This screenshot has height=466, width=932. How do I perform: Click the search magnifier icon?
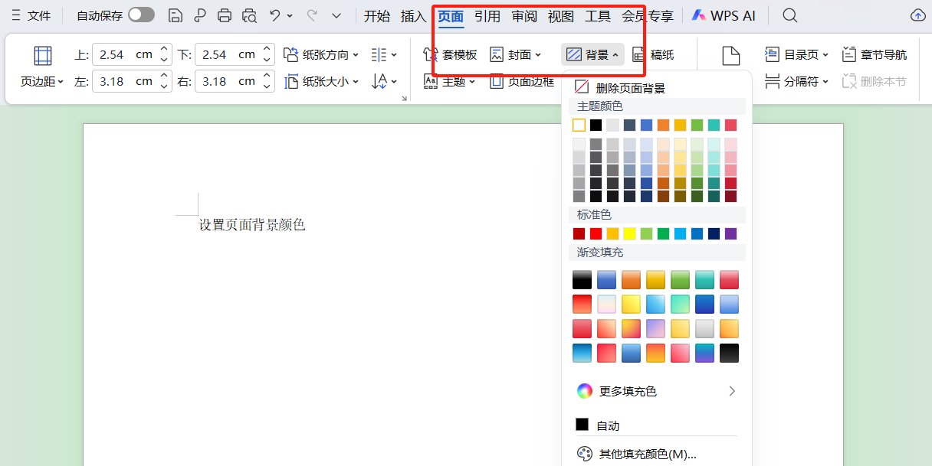[x=789, y=15]
